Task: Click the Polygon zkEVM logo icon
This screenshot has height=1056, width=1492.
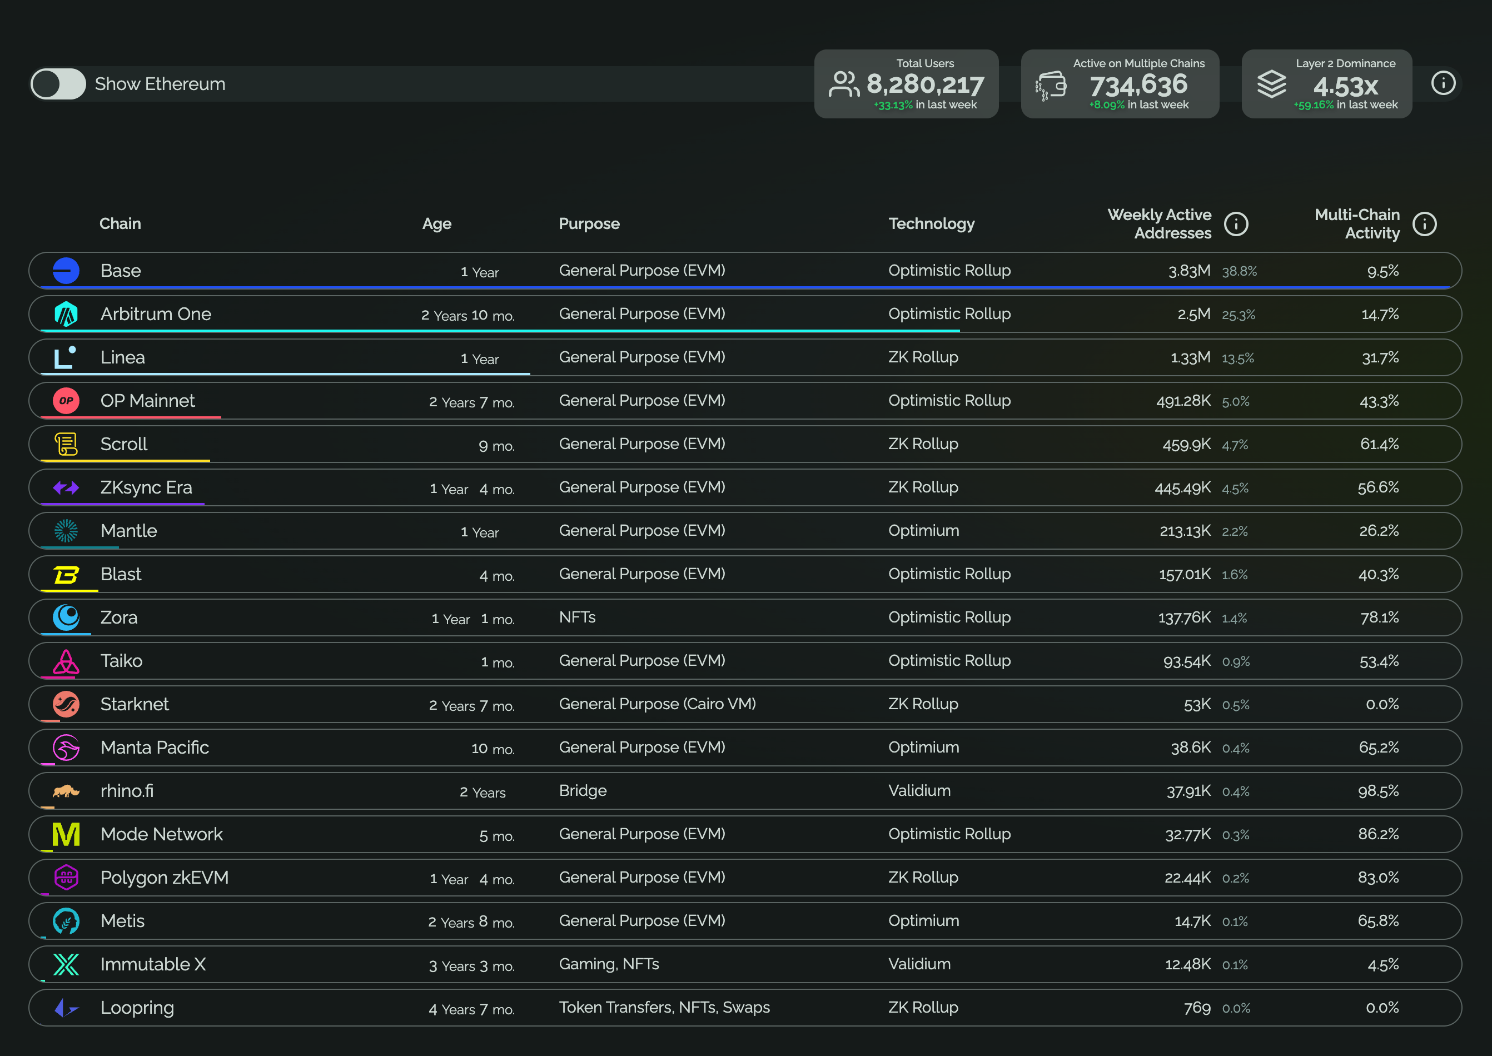Action: pyautogui.click(x=66, y=878)
